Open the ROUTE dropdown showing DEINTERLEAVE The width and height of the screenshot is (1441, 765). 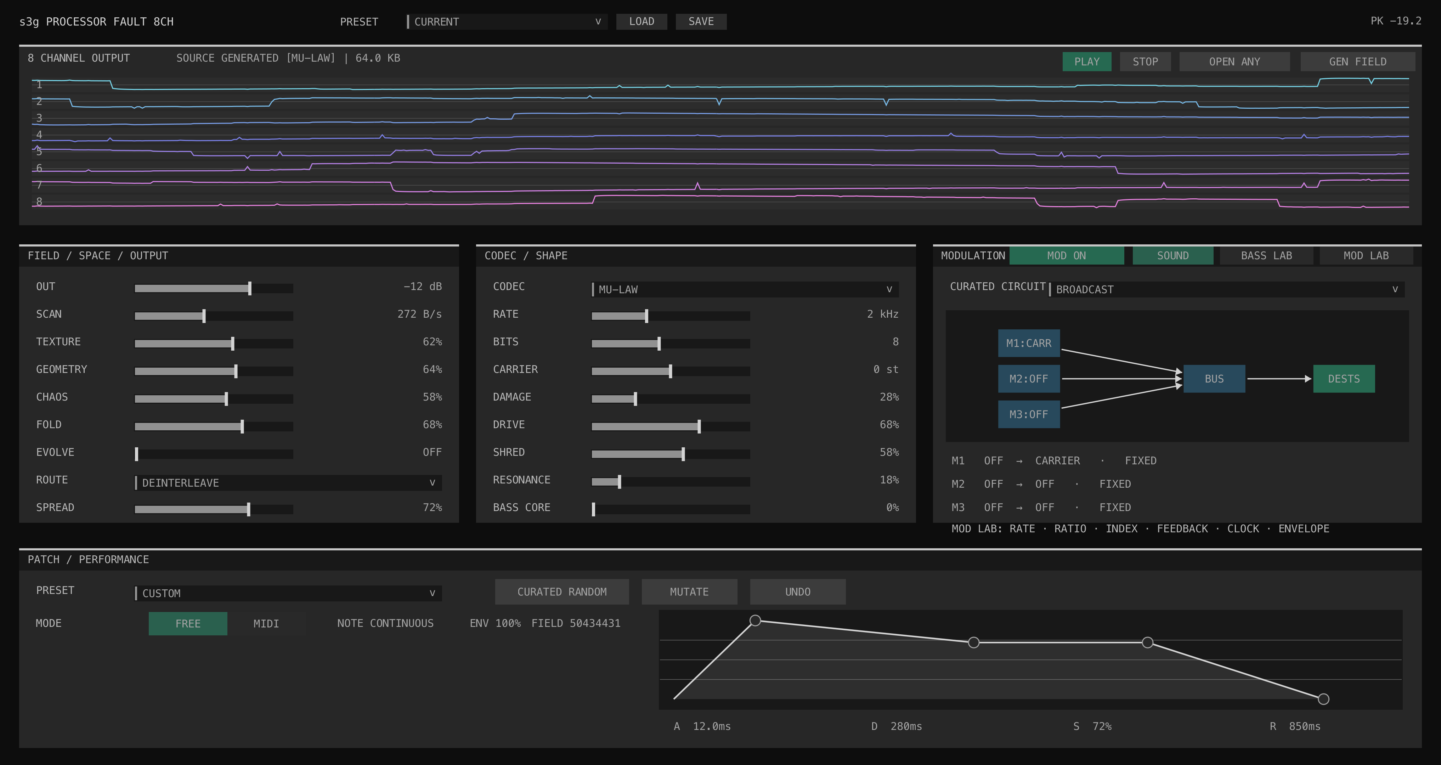coord(288,483)
